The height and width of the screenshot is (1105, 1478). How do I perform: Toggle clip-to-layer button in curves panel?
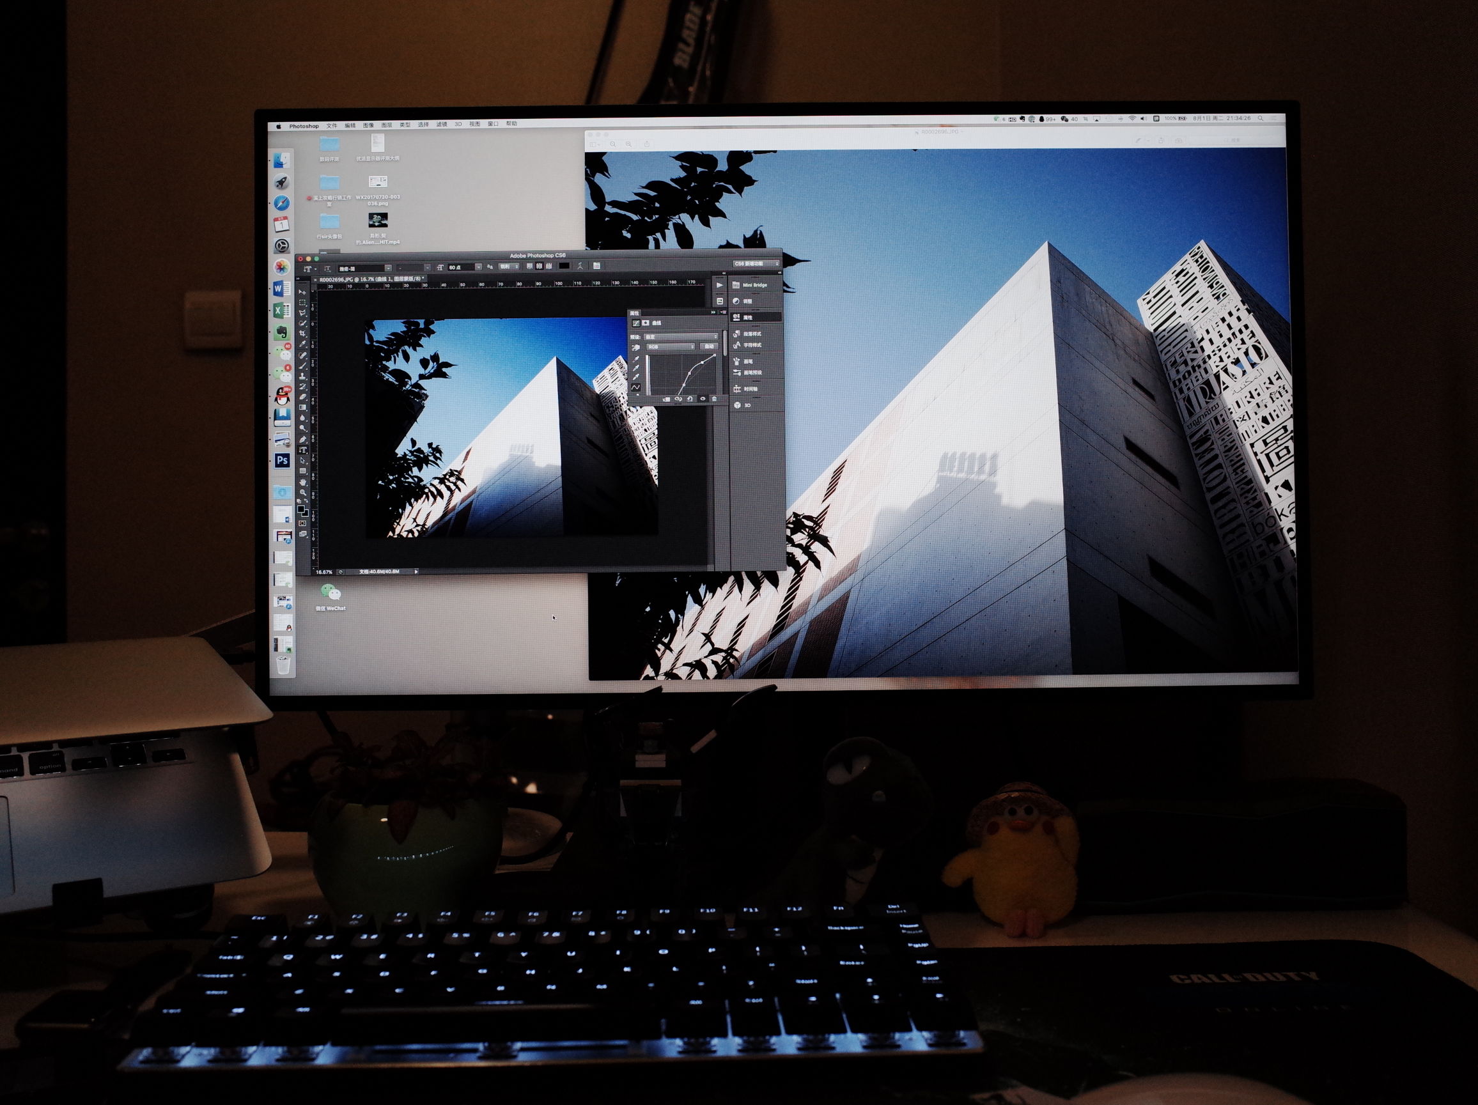[666, 399]
